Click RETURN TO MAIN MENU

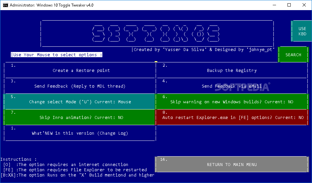pyautogui.click(x=232, y=164)
